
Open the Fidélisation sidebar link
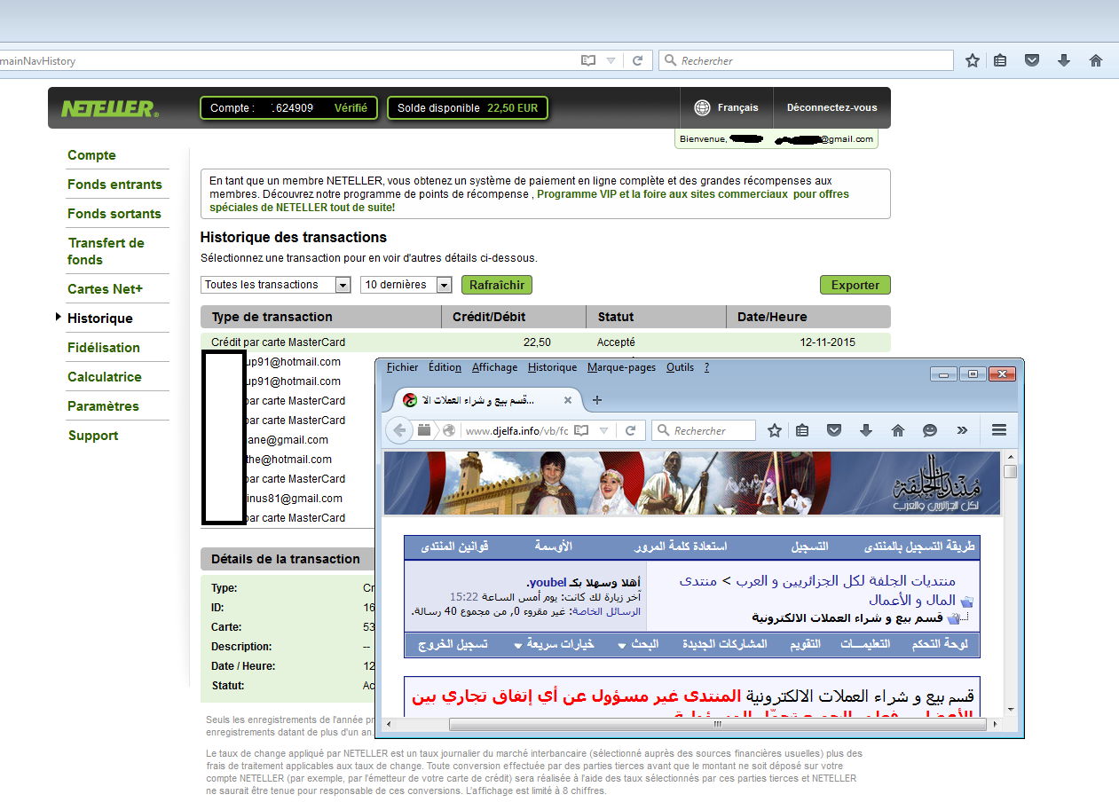tap(104, 348)
